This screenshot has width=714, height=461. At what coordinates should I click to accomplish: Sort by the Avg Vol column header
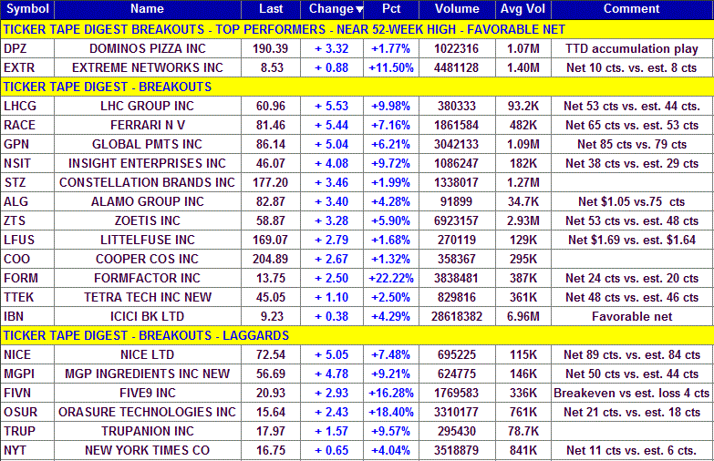click(523, 9)
